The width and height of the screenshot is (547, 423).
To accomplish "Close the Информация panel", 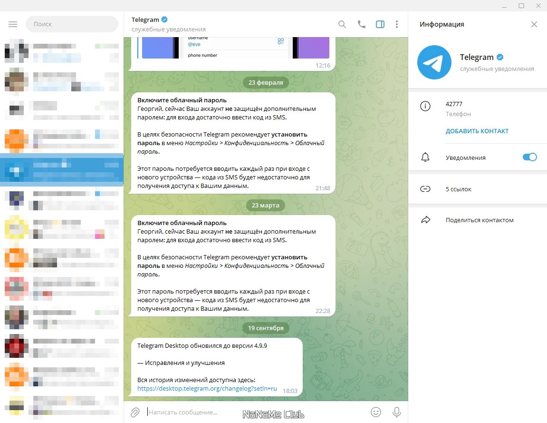I will coord(534,24).
